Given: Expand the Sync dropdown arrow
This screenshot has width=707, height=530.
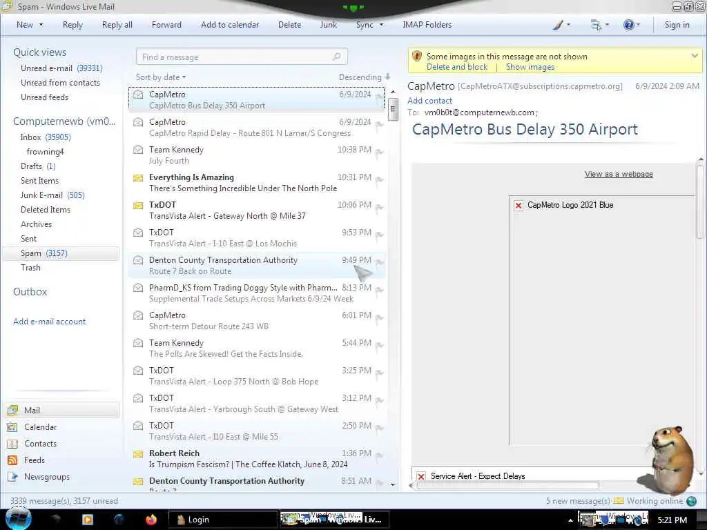Looking at the screenshot, I should [x=381, y=25].
